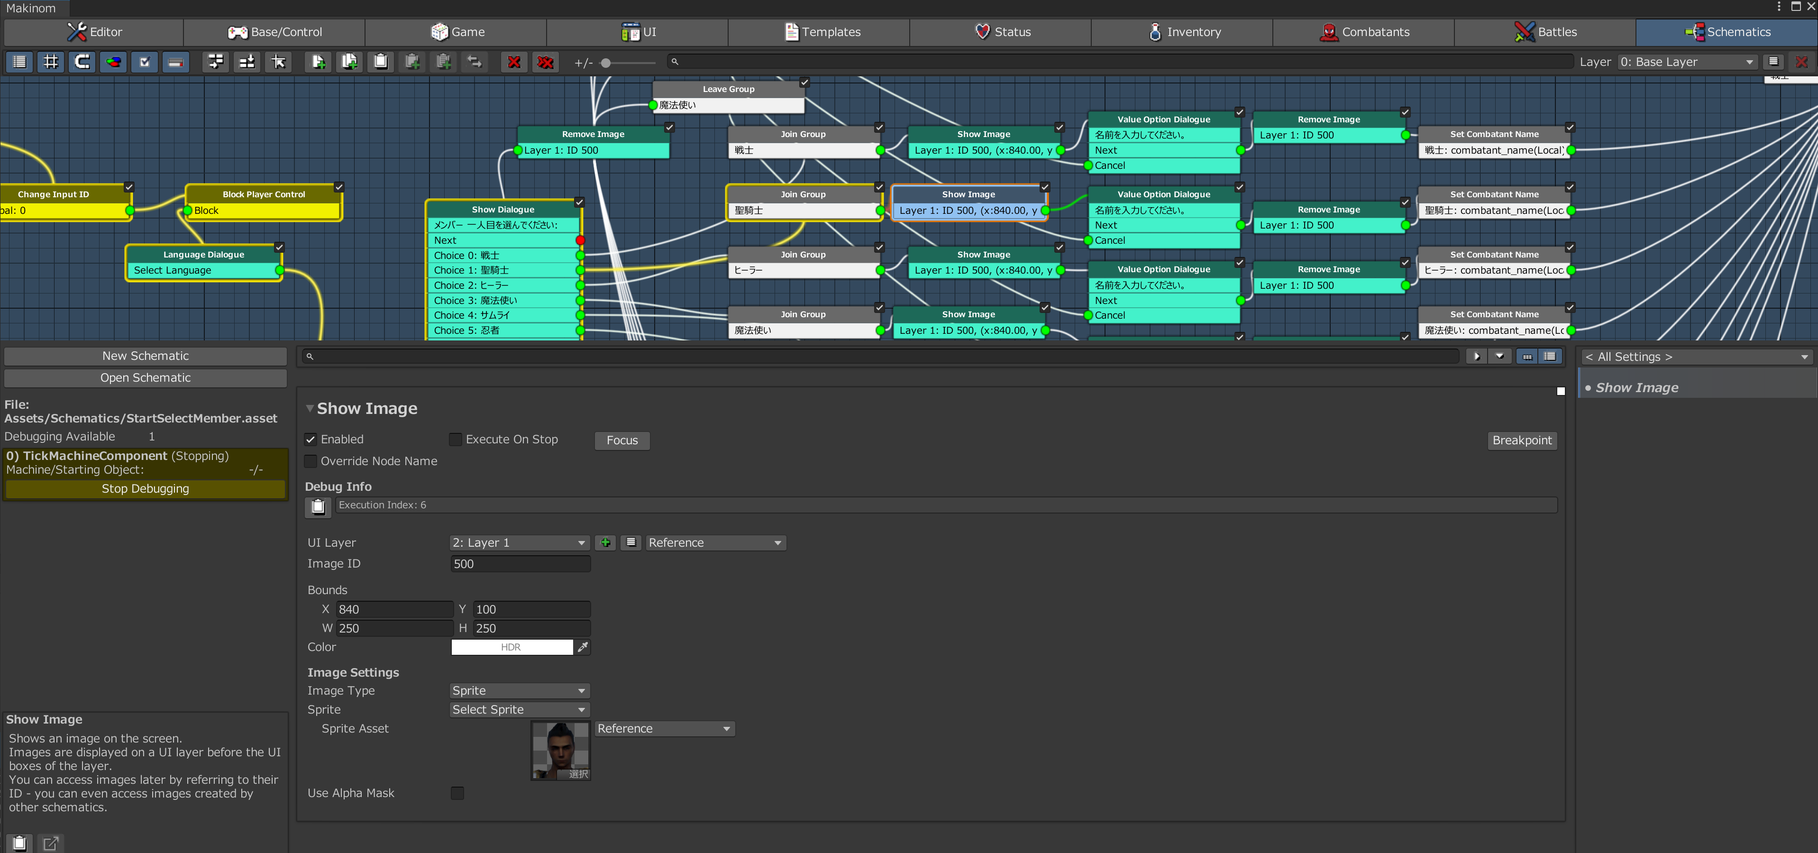The image size is (1818, 853).
Task: Click the Stop Debugging button
Action: (146, 489)
